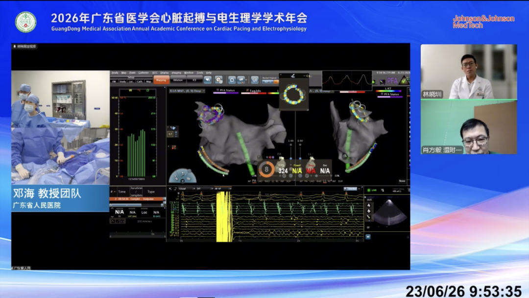
Task: Click the Mapping mode button
Action: pos(161,80)
